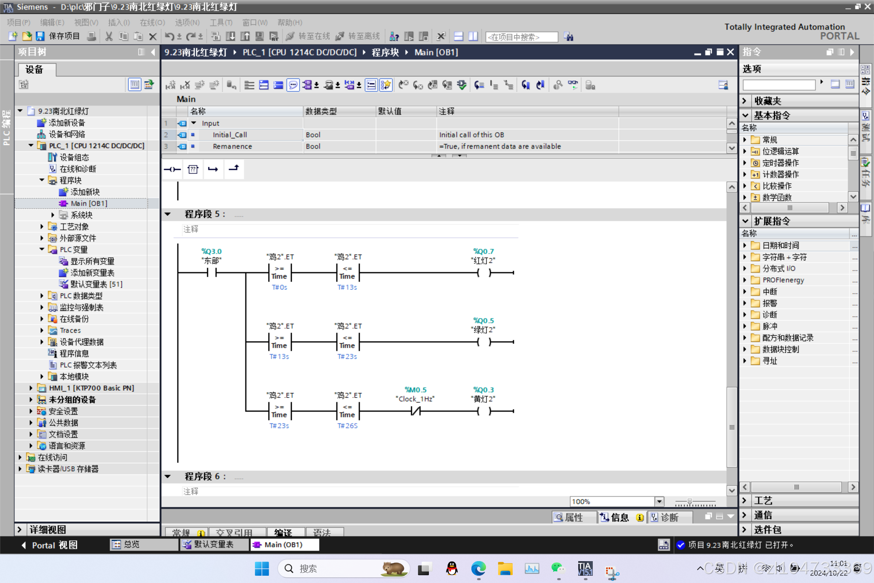
Task: Open the 在线(O) menu
Action: tap(152, 23)
